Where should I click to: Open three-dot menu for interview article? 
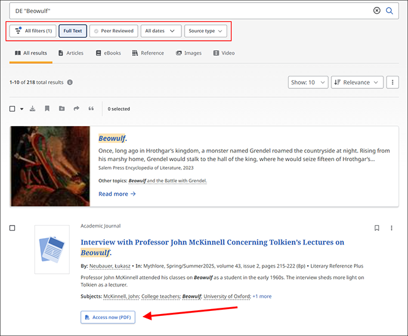[391, 228]
